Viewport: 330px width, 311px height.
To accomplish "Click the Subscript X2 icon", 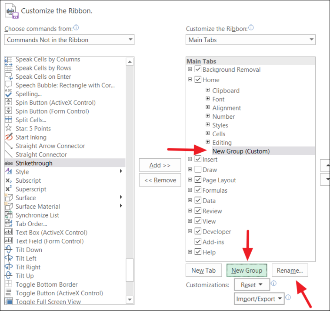I will coord(9,181).
